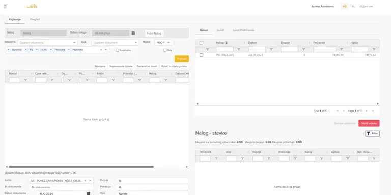This screenshot has width=391, height=195.
Task: Check the select-all checkbox in Nalozi header
Action: coord(201,43)
